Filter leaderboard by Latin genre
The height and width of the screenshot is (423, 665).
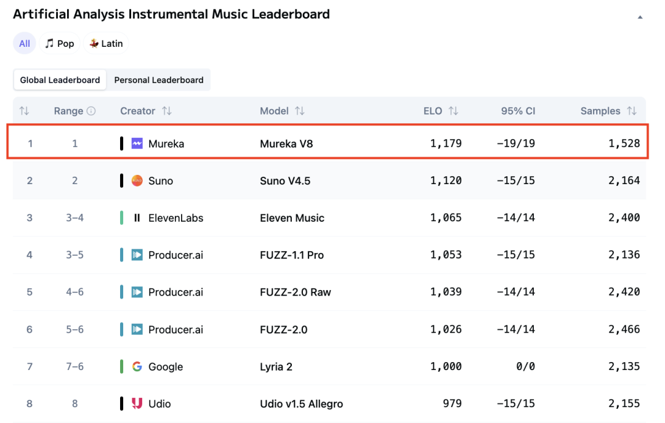[106, 43]
